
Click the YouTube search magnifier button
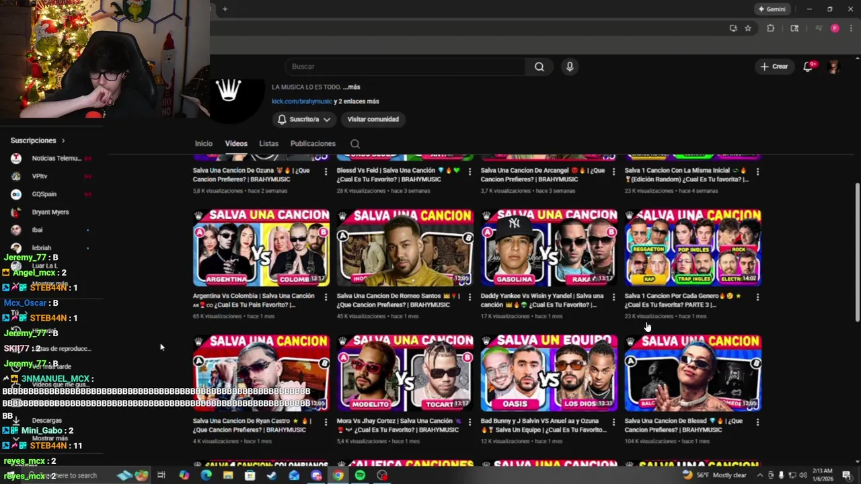click(539, 67)
